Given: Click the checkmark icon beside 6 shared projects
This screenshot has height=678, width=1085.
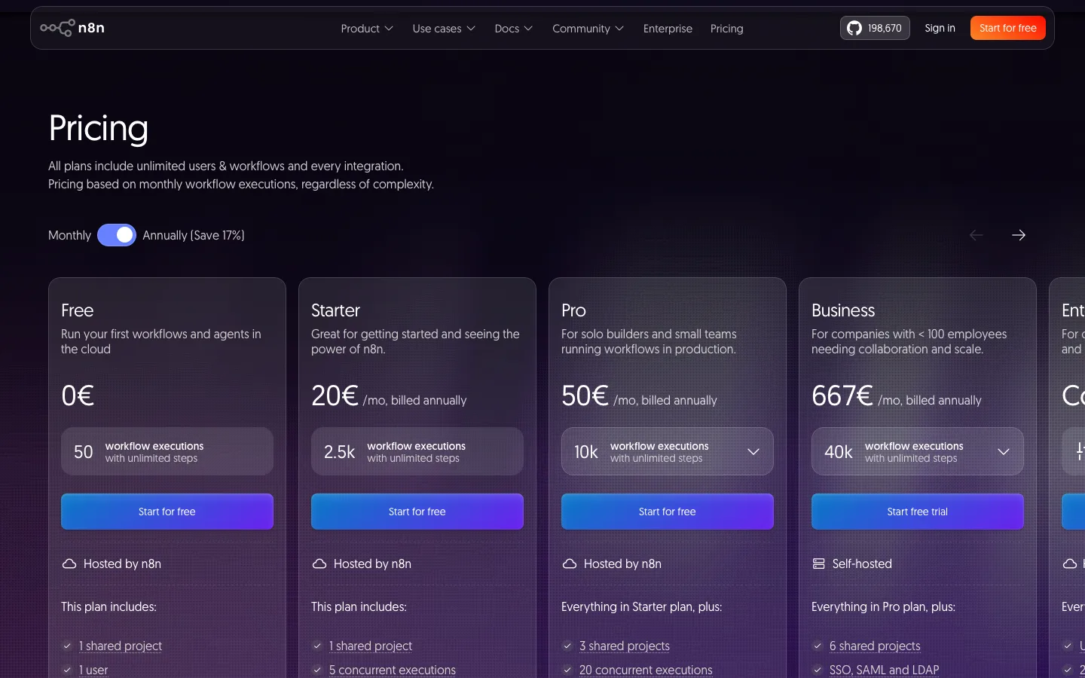Looking at the screenshot, I should coord(818,646).
